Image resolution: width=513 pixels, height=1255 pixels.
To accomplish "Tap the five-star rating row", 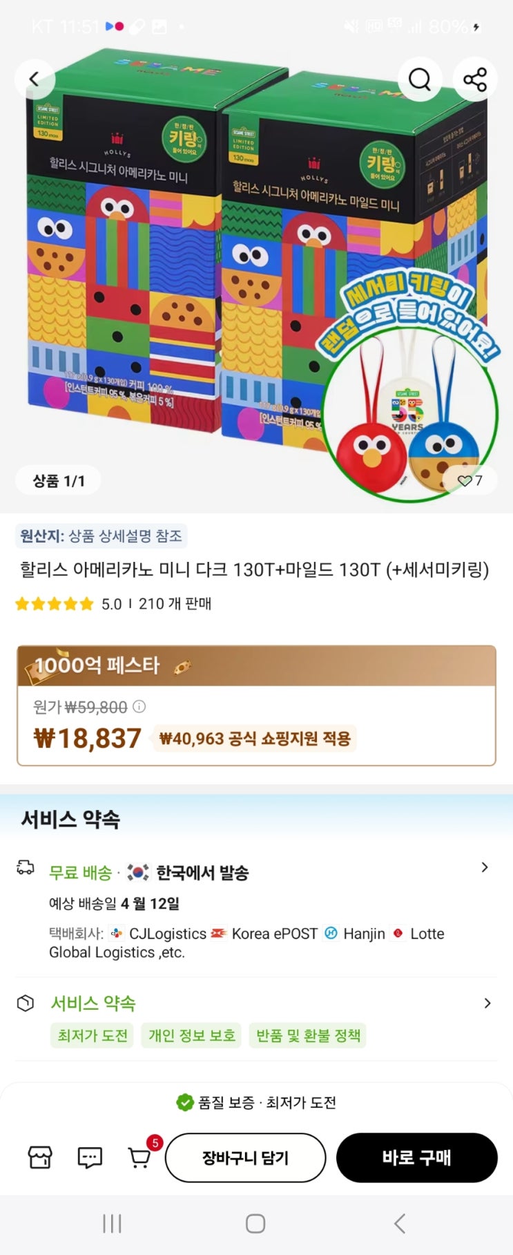I will (x=113, y=604).
